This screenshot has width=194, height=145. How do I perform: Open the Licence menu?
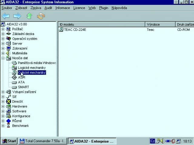coord(79,8)
